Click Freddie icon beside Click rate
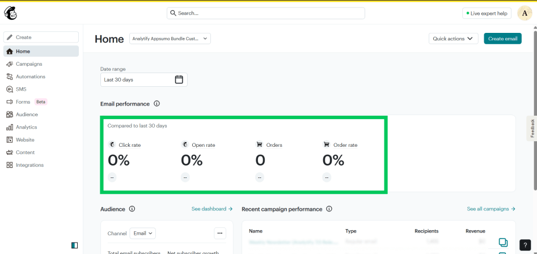Viewport: 537px width, 254px height. click(x=112, y=145)
